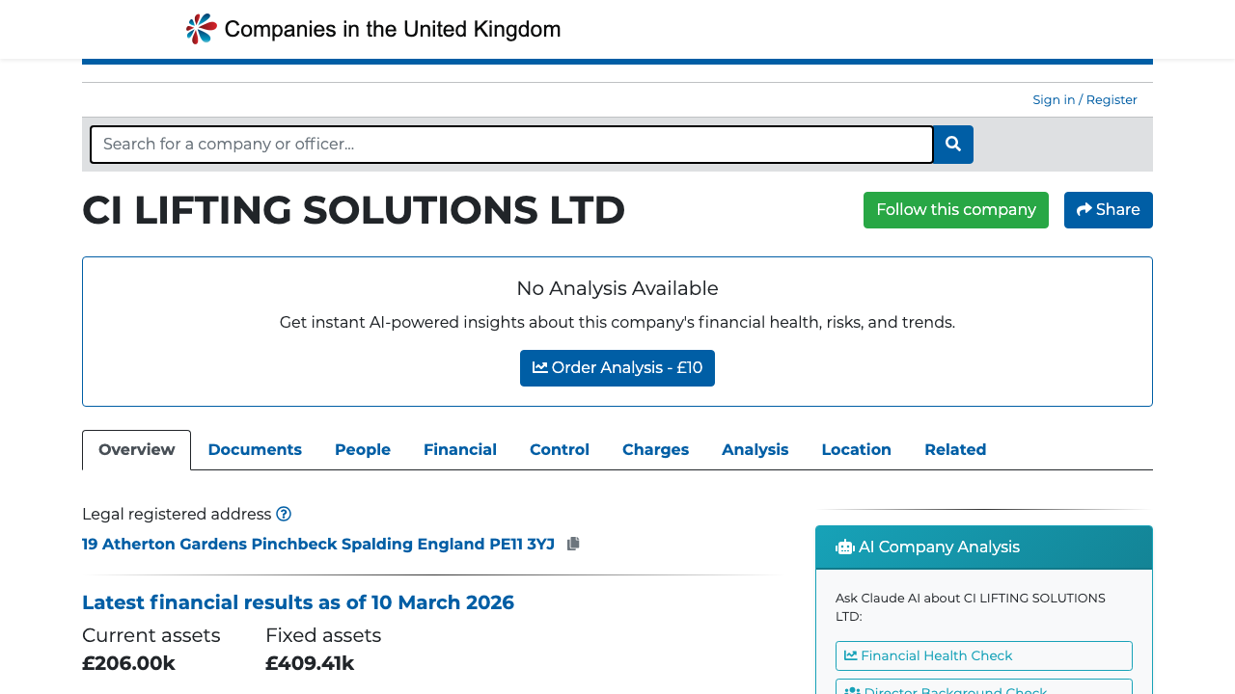Click Follow this company

click(x=955, y=209)
